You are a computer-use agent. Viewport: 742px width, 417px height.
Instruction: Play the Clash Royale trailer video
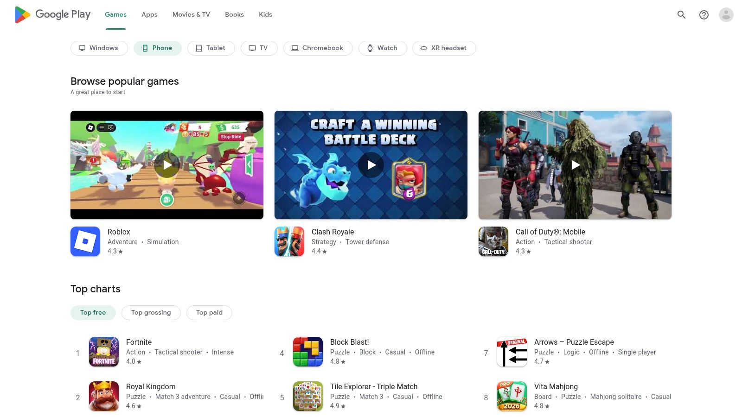pos(371,164)
